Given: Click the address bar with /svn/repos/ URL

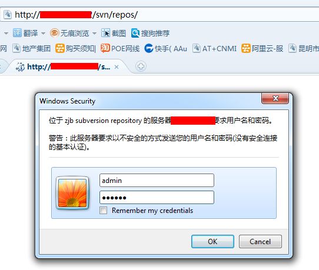Looking at the screenshot, I should [x=159, y=15].
